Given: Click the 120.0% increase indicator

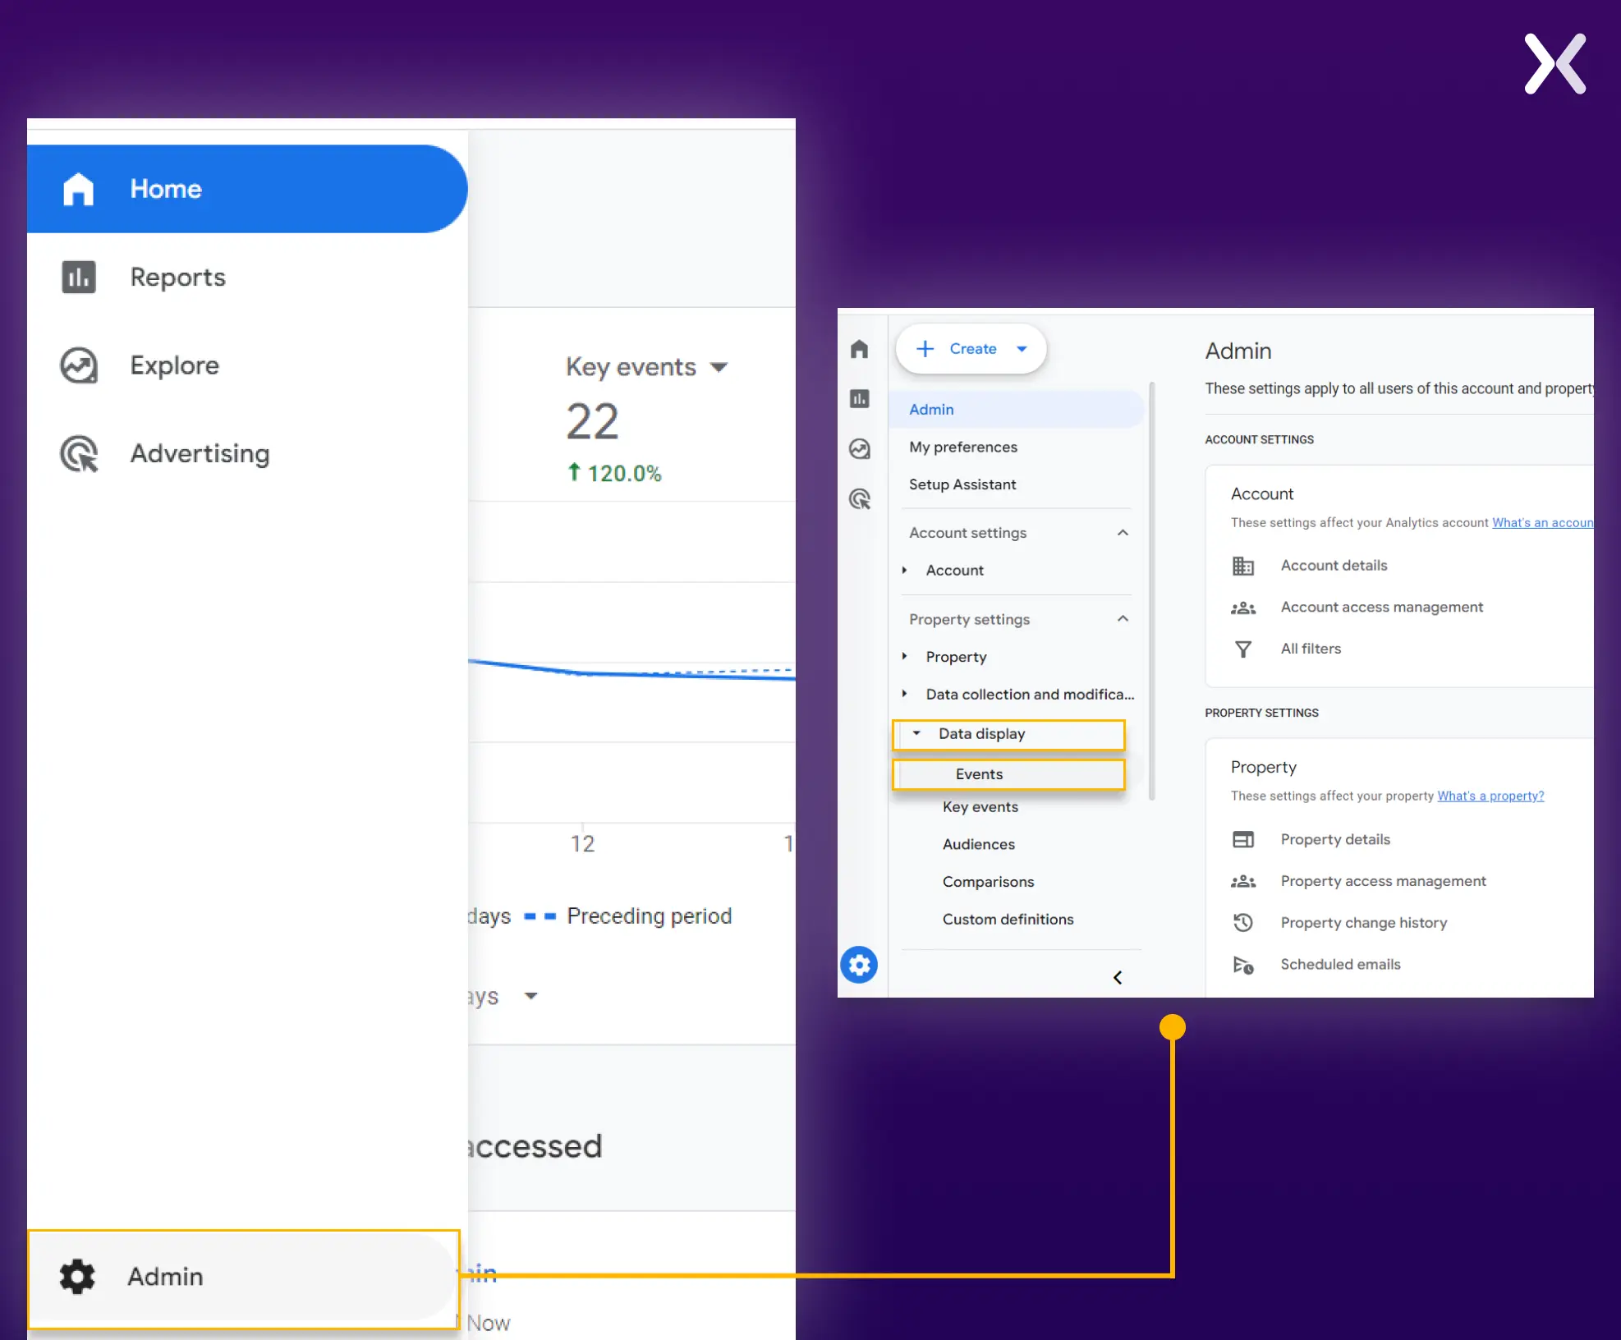Looking at the screenshot, I should (x=614, y=473).
